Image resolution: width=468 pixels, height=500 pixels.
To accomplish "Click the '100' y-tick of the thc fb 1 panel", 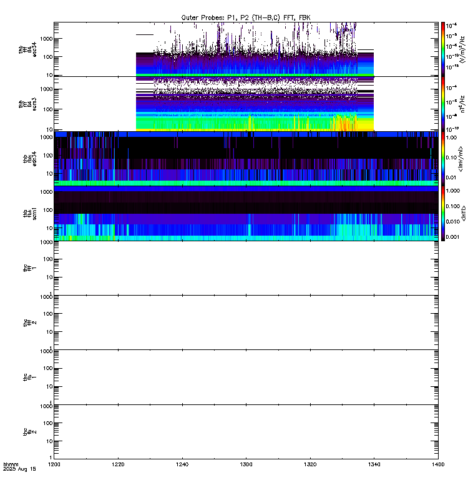I will pyautogui.click(x=48, y=368).
